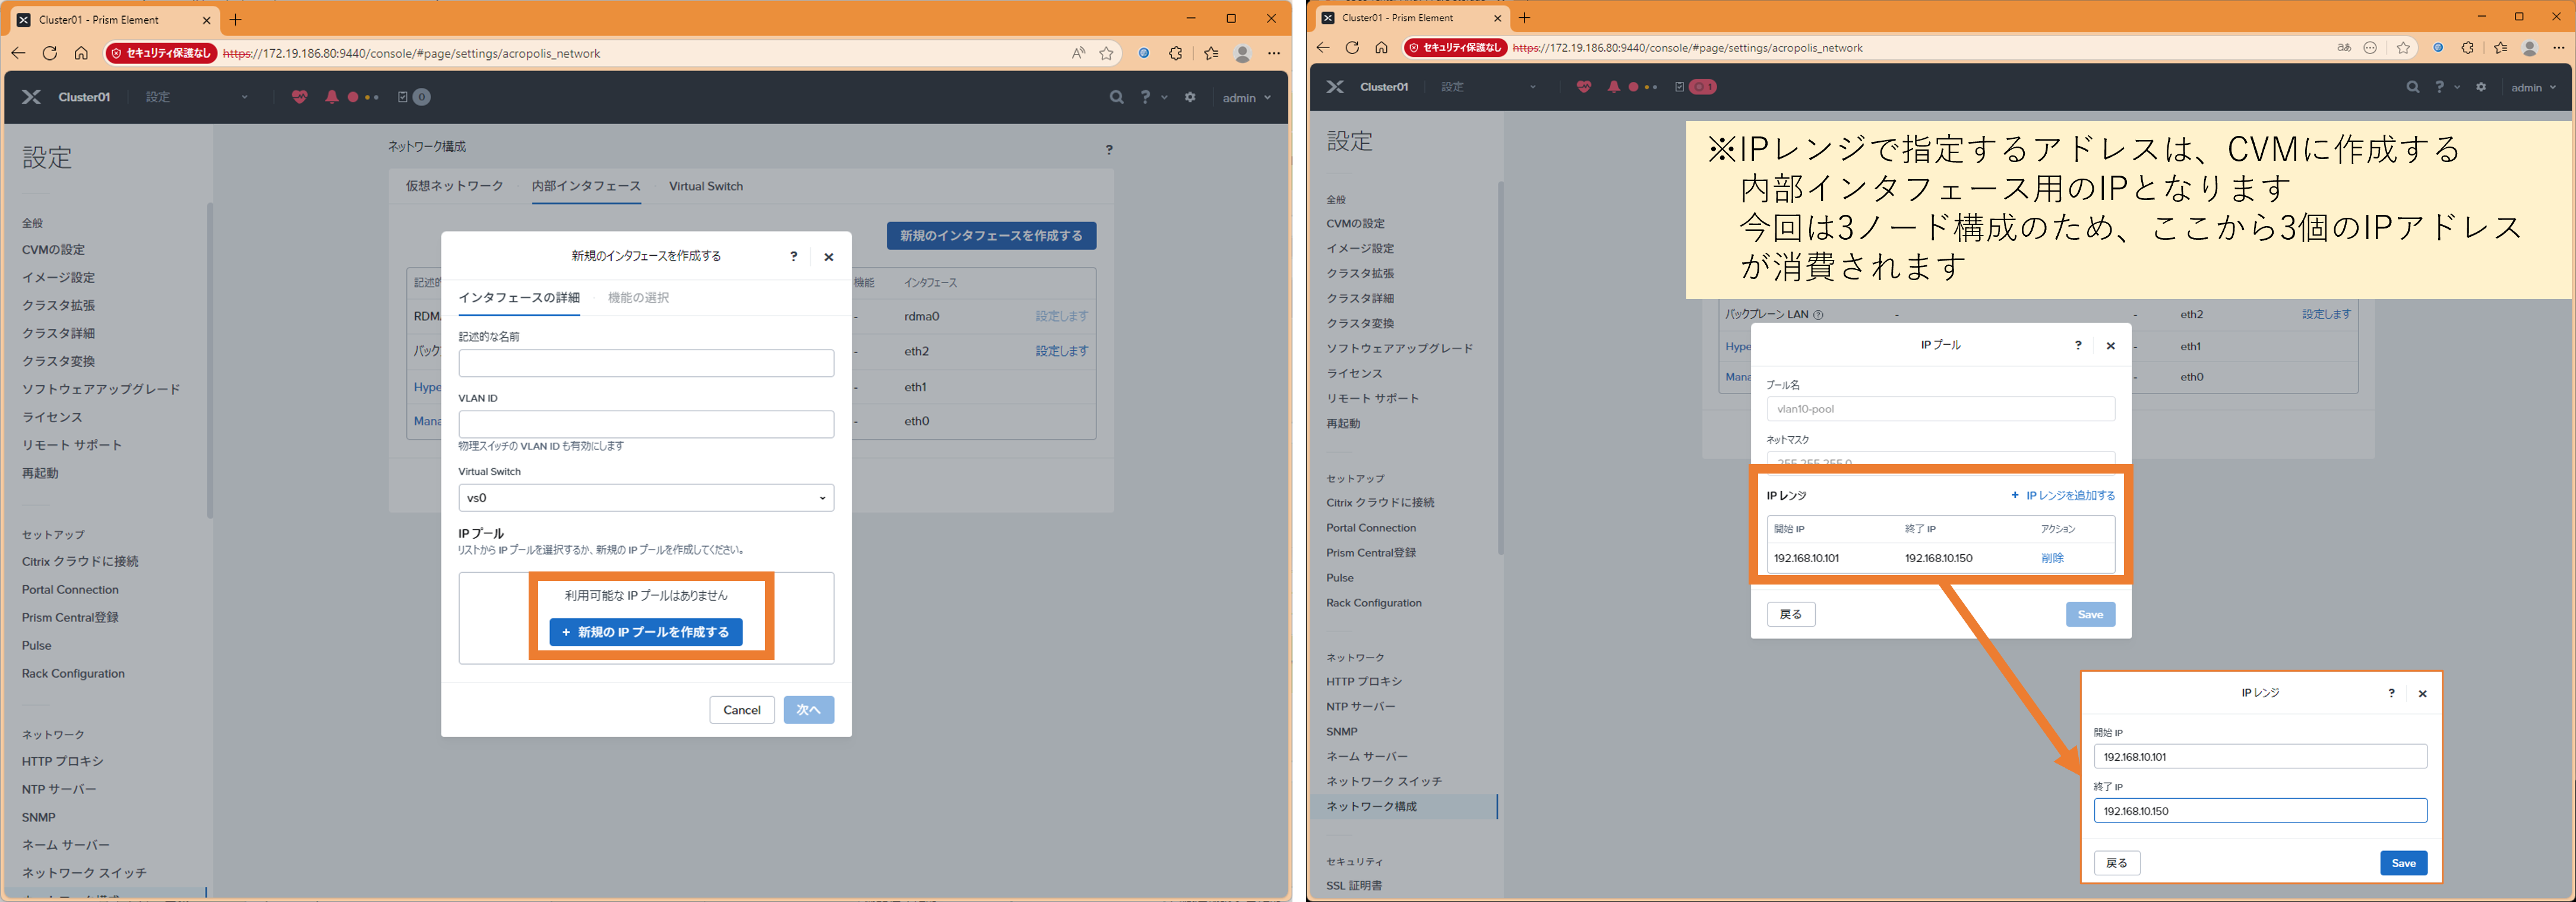Click 削除 for the 192.168.10.101 range

[x=2052, y=558]
